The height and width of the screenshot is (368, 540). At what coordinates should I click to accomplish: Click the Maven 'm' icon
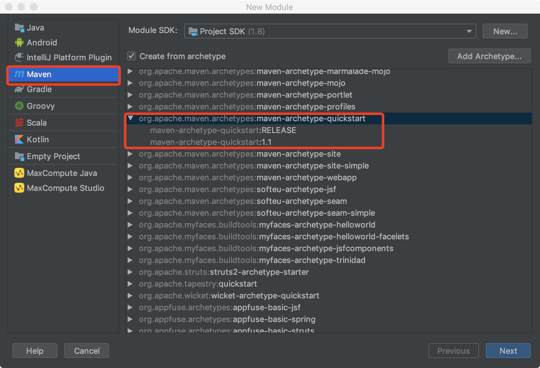[19, 74]
